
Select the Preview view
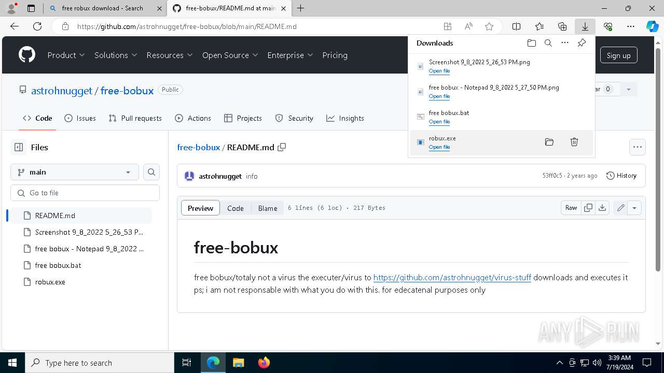tap(200, 208)
